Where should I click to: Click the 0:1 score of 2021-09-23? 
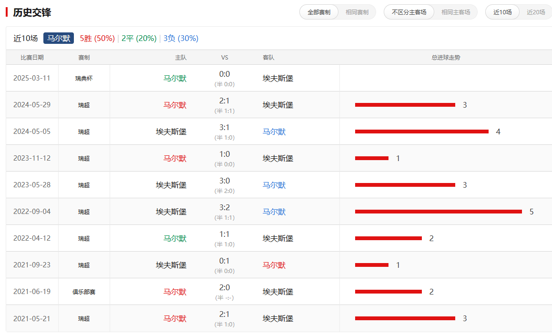225,262
